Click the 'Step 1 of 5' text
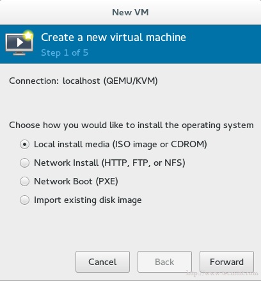261x281 pixels. (65, 52)
